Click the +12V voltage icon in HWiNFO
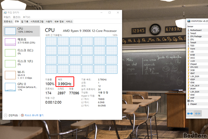 click(x=188, y=61)
